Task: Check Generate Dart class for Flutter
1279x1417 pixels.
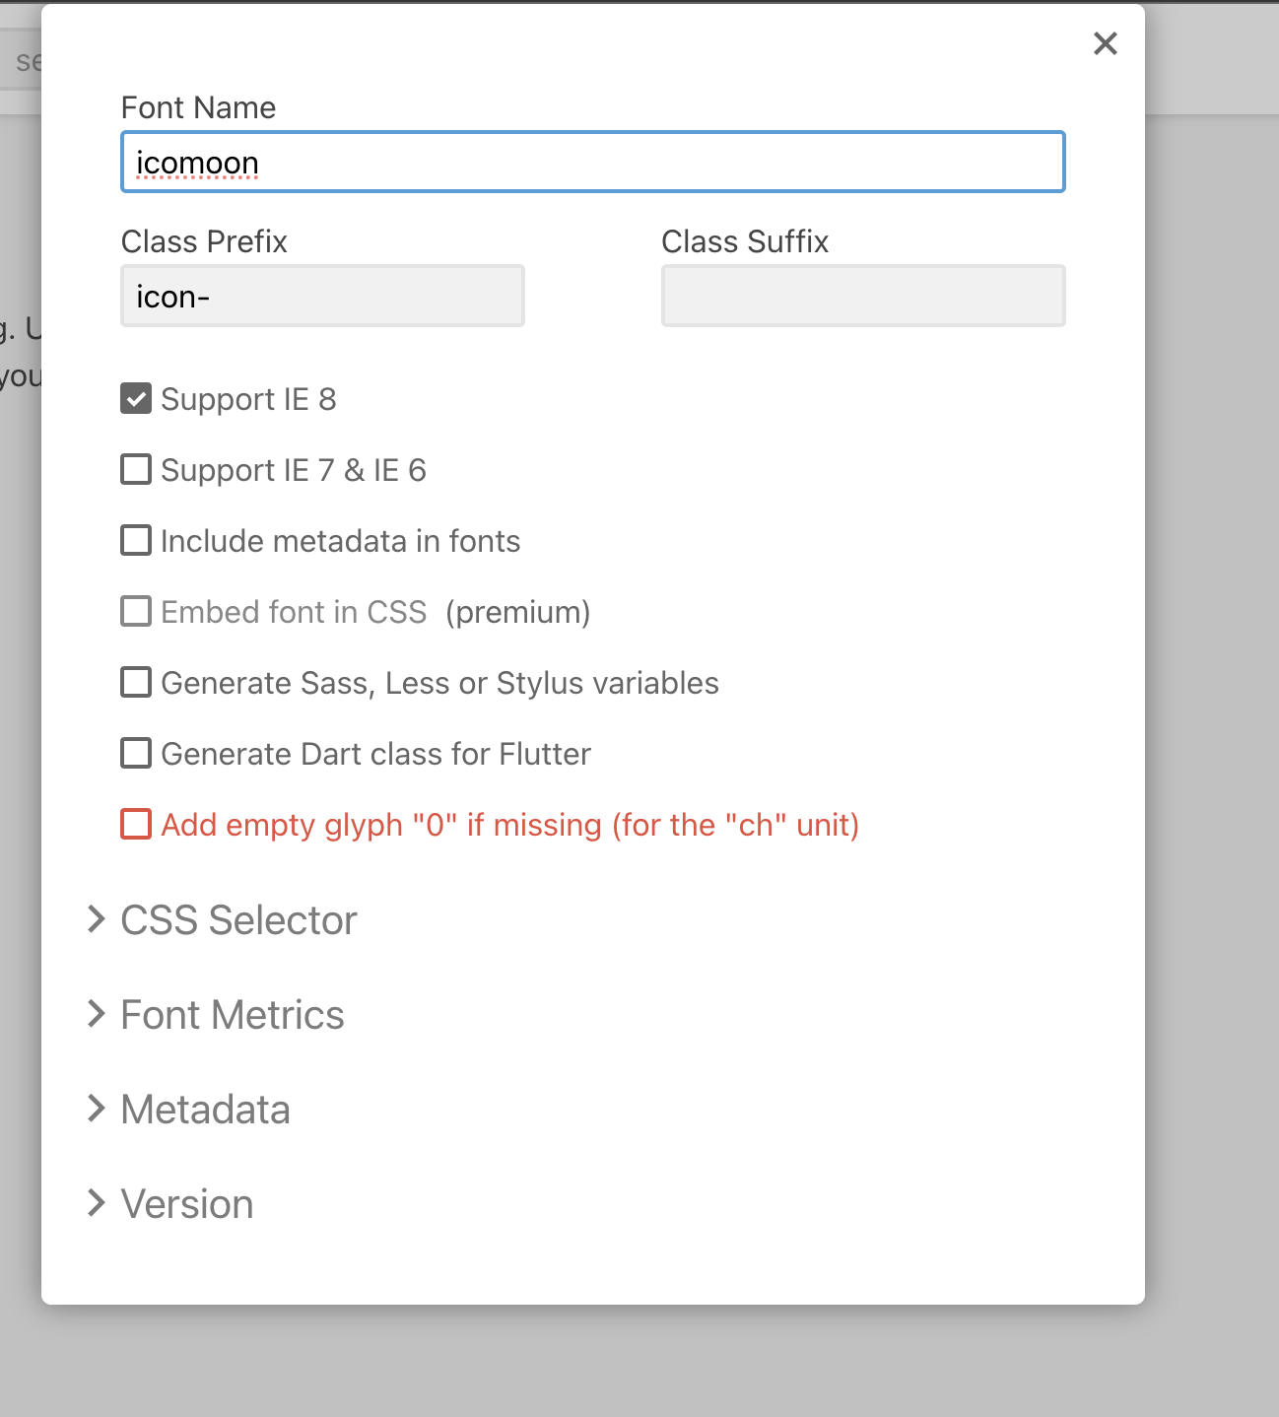Action: tap(136, 754)
